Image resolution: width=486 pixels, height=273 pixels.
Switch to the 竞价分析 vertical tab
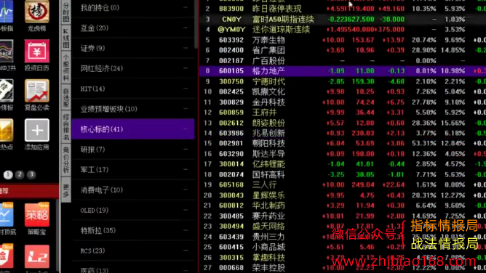pyautogui.click(x=66, y=160)
